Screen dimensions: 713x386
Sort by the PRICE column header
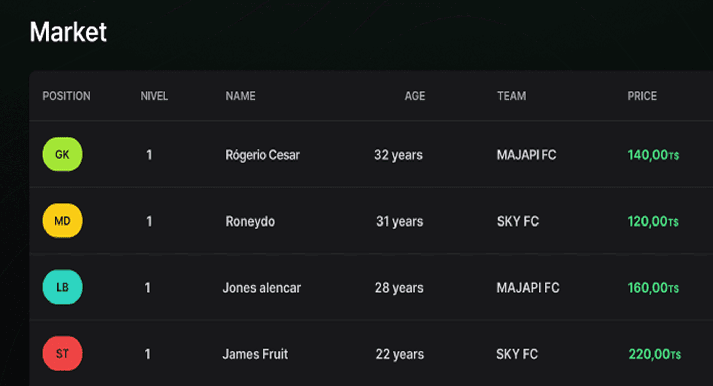click(x=642, y=96)
